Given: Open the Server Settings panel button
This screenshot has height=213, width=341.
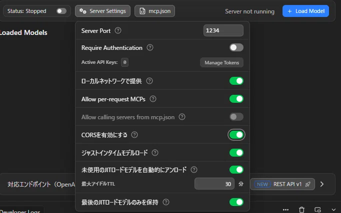Looking at the screenshot, I should coord(102,11).
